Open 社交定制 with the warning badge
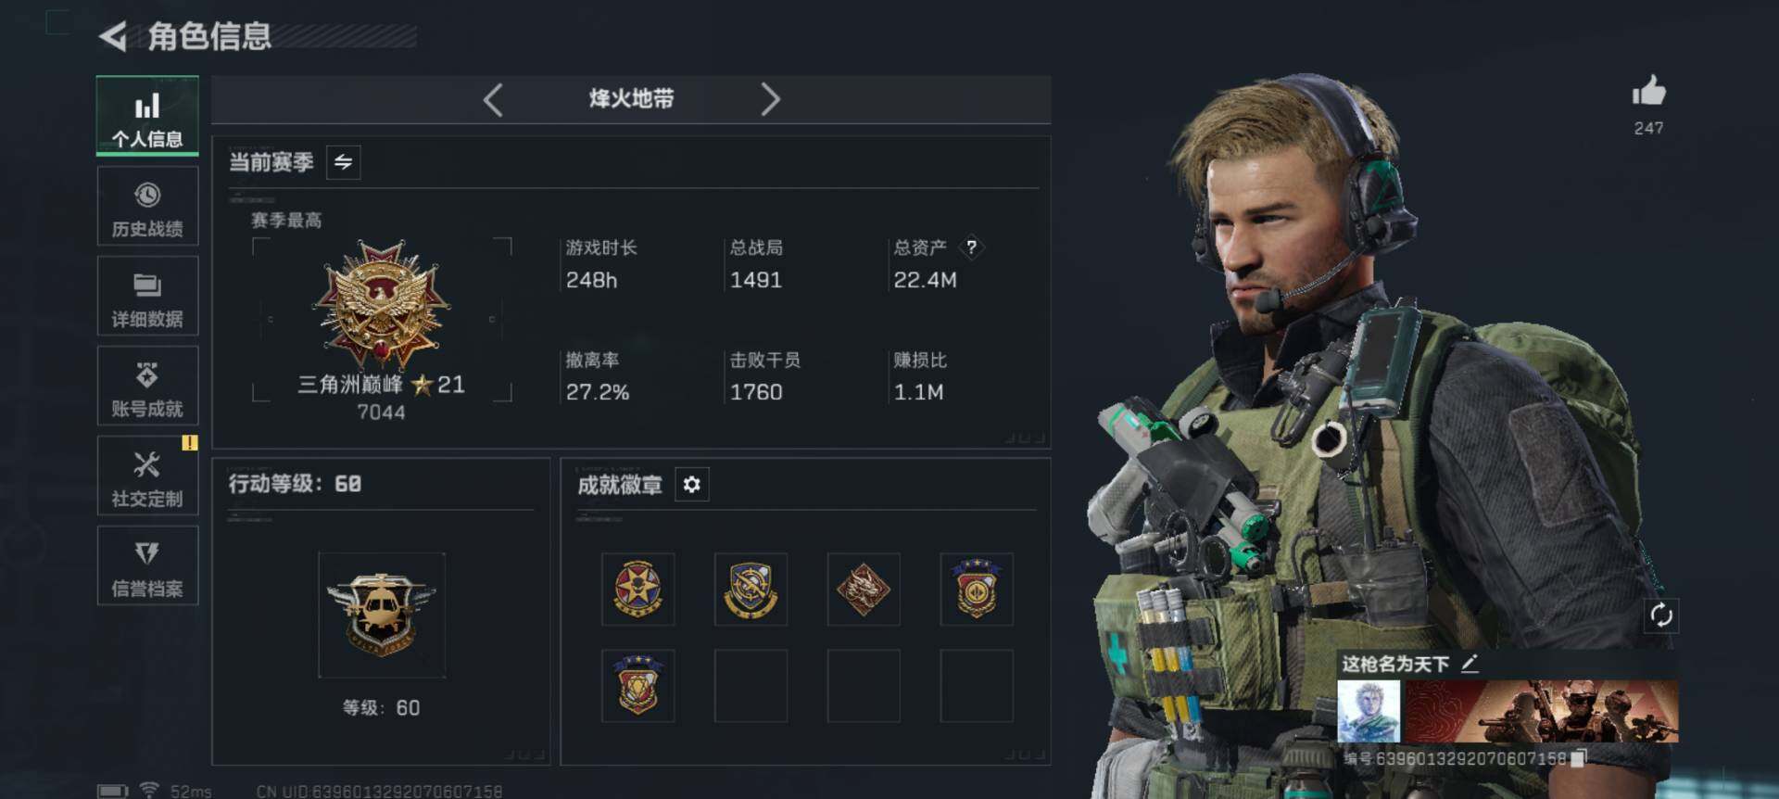Image resolution: width=1779 pixels, height=799 pixels. (147, 476)
